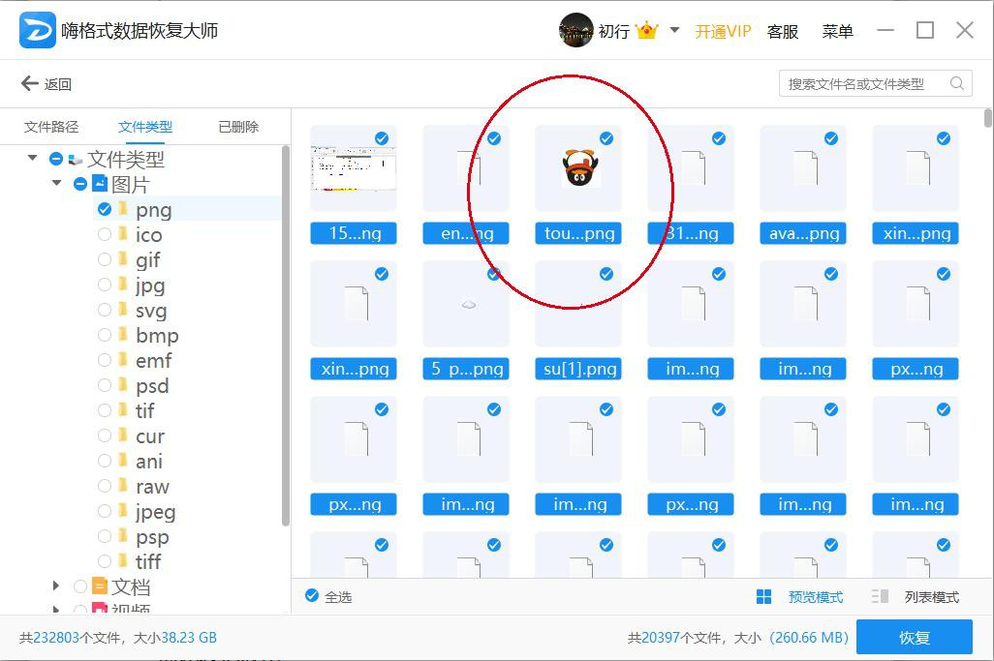Collapse the 图片 tree node
Image resolution: width=994 pixels, height=661 pixels.
click(x=56, y=183)
